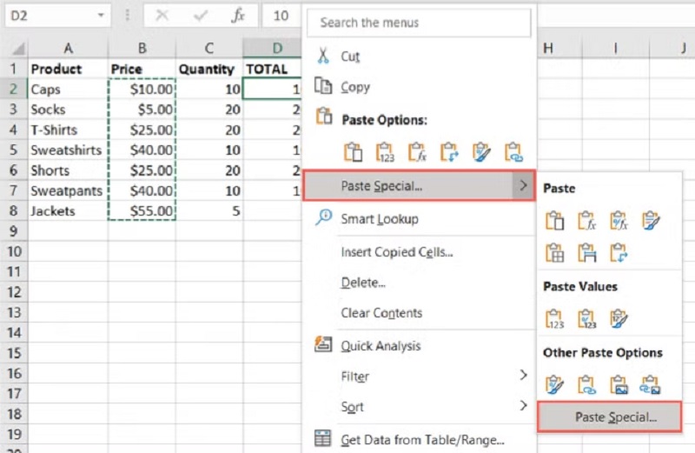
Task: Expand the Paste Special submenu chevron
Action: point(523,185)
